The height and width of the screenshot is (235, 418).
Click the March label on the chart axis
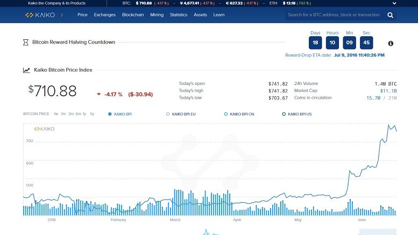tap(175, 220)
